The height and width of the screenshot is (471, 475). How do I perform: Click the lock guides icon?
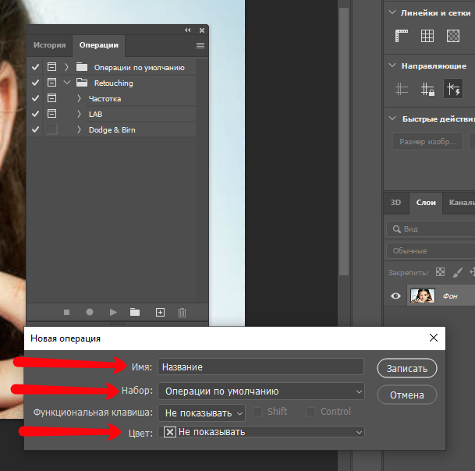coord(427,89)
